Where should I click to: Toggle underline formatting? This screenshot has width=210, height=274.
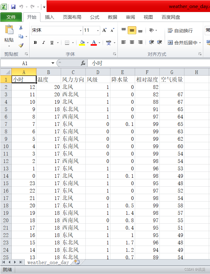[52, 43]
